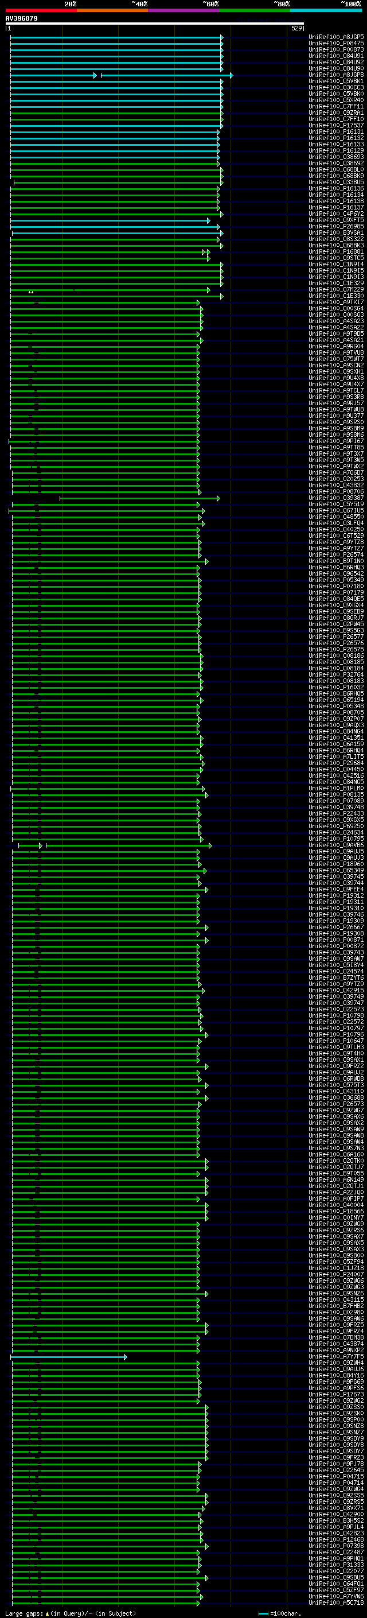Select hit label UniRef100_P24007

point(335,1274)
